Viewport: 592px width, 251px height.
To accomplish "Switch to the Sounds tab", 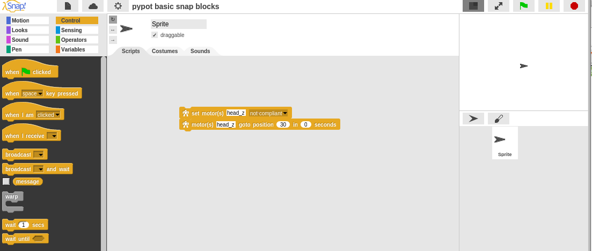I will coord(200,51).
